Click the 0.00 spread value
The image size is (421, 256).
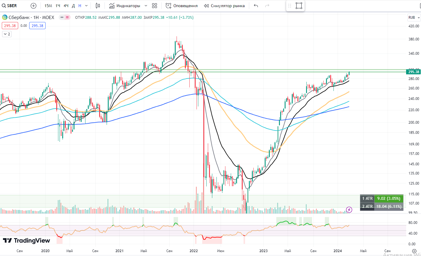click(24, 26)
